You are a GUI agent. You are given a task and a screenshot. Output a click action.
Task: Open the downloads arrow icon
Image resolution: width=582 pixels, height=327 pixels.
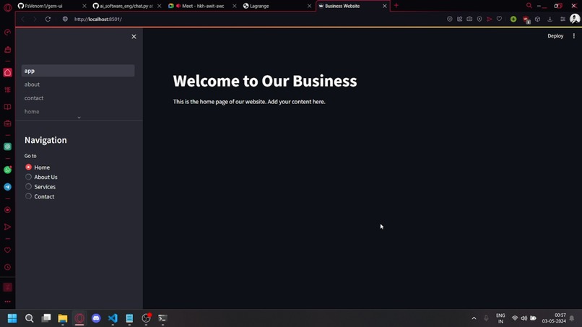click(550, 19)
